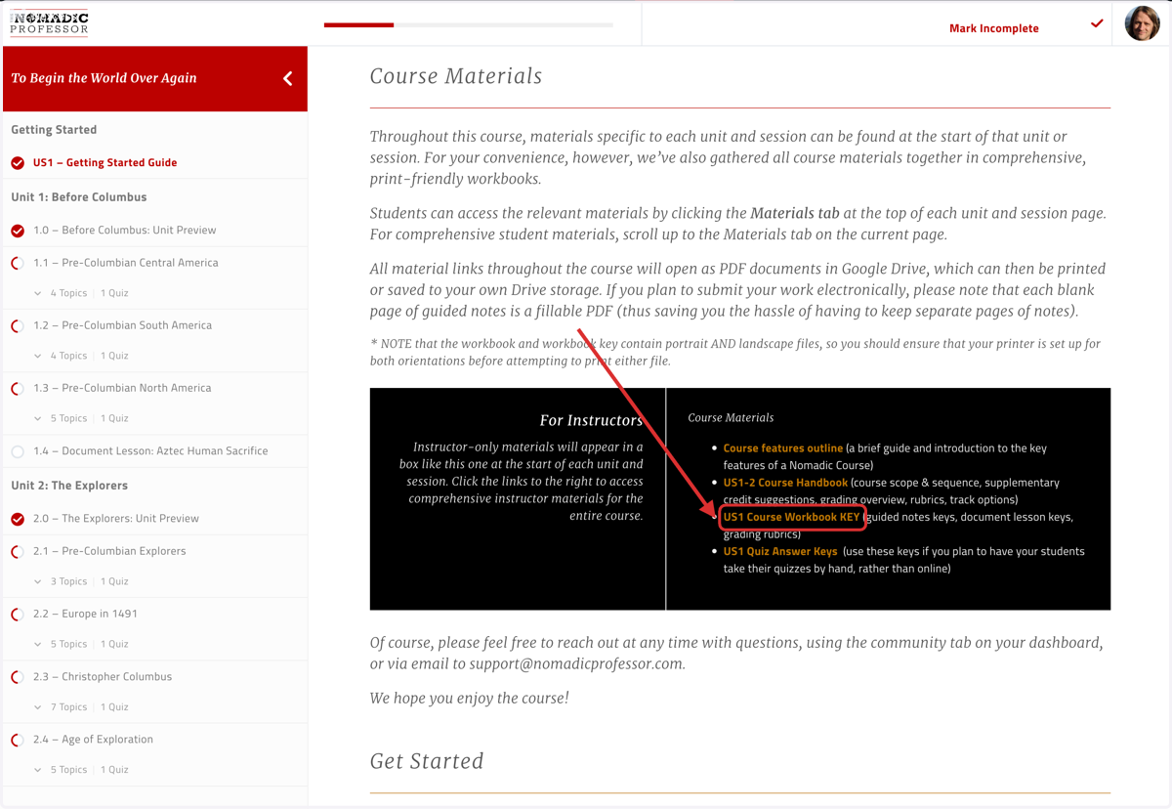Screen dimensions: 1172x809
Task: Click the Unit 1: Before Columbus heading
Action: click(79, 196)
